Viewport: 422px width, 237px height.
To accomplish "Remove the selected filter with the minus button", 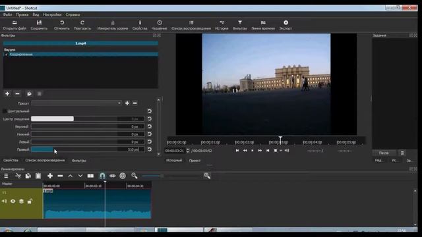I will coord(18,93).
